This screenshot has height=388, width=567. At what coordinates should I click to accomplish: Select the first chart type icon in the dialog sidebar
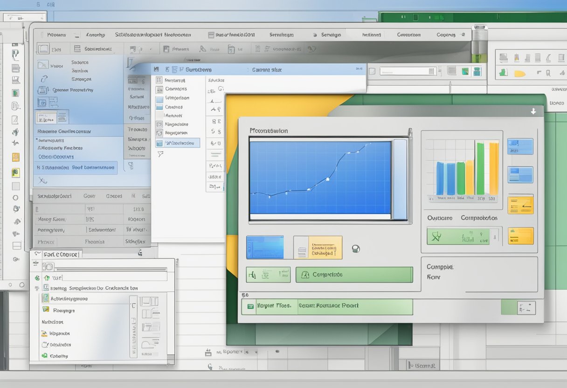tap(159, 81)
